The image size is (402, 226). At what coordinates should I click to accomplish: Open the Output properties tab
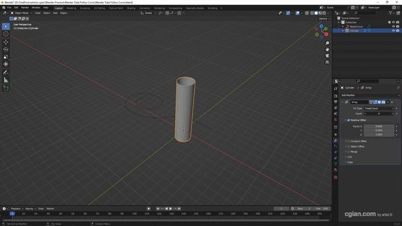pyautogui.click(x=335, y=102)
